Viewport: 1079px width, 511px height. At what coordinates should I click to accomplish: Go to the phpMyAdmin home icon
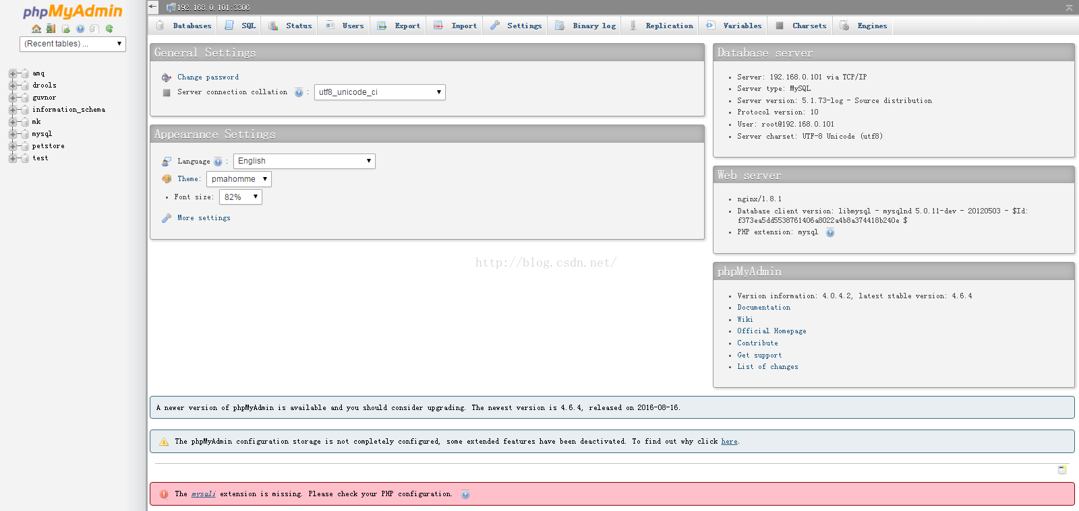(36, 29)
